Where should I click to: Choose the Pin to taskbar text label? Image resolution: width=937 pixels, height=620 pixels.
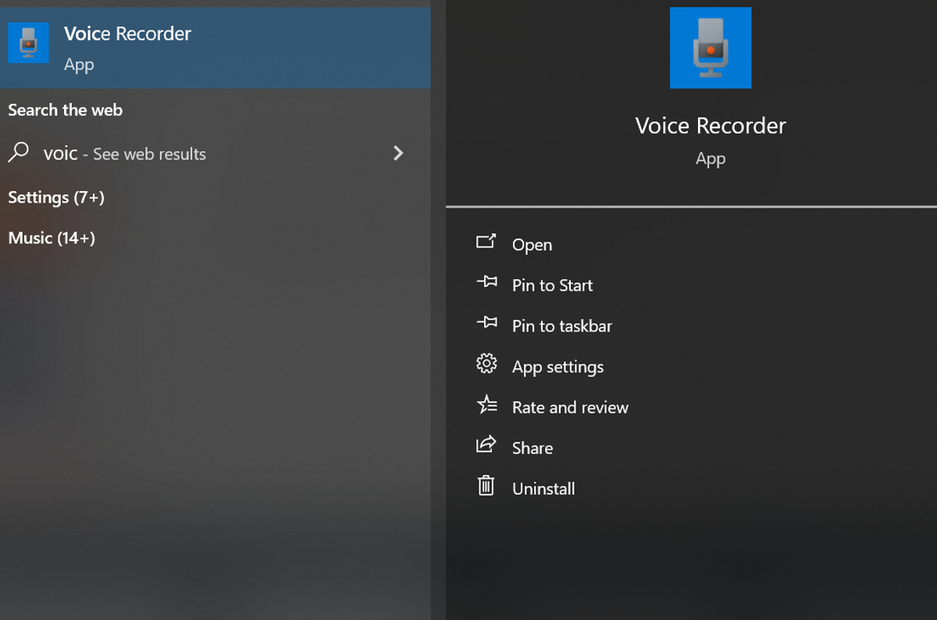pos(561,326)
